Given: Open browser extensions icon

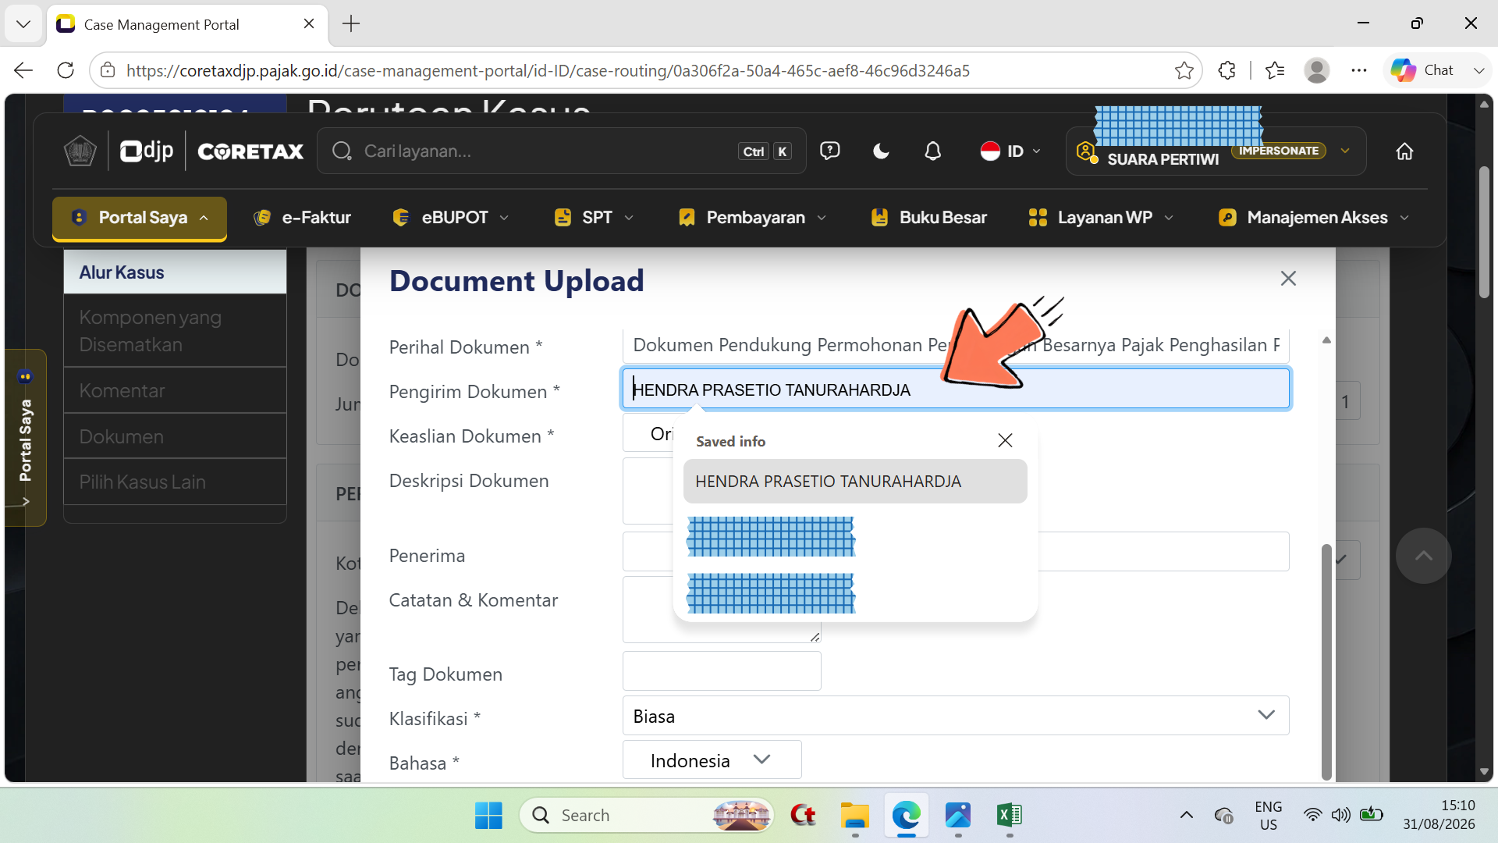Looking at the screenshot, I should click(1226, 70).
